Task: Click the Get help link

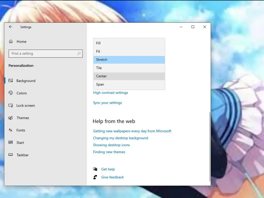Action: (x=108, y=169)
